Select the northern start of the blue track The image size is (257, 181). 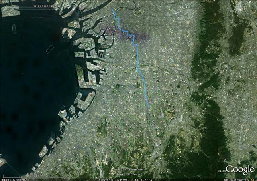(112, 9)
